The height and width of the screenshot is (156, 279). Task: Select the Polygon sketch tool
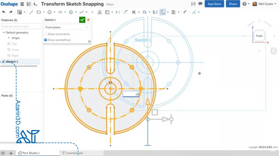[71, 12]
